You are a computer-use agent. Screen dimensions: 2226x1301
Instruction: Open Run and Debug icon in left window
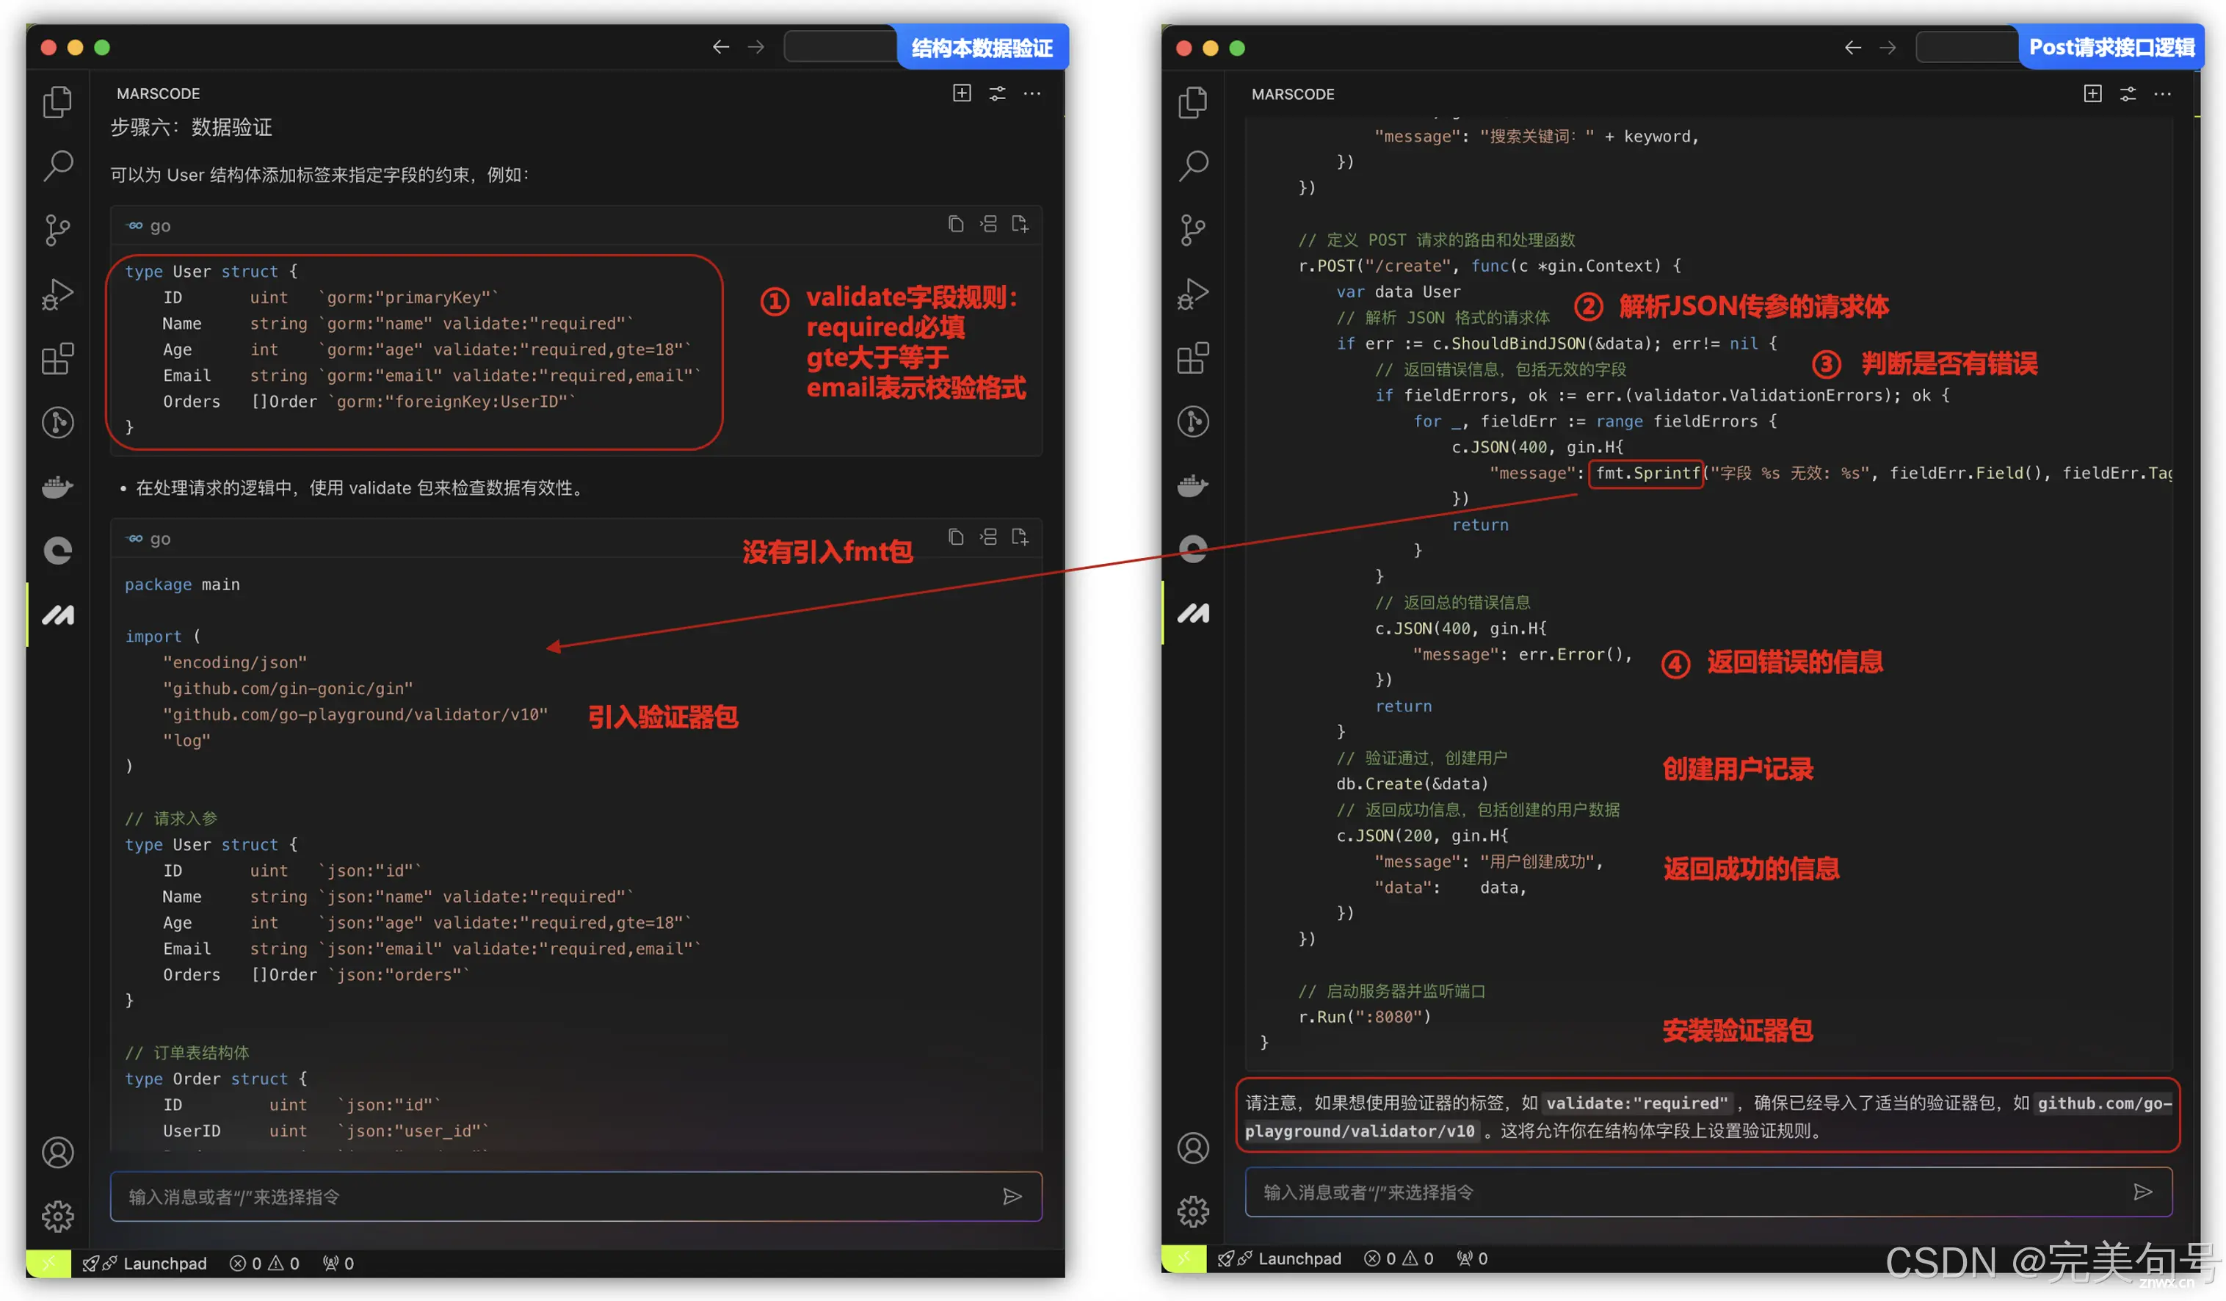pos(57,294)
